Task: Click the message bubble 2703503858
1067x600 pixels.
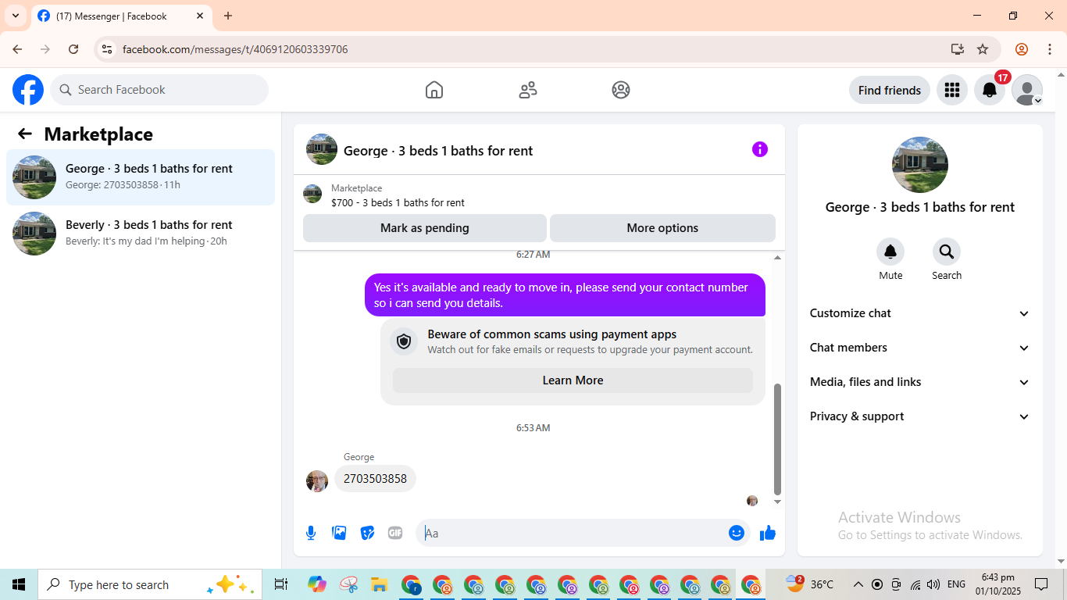Action: point(375,479)
